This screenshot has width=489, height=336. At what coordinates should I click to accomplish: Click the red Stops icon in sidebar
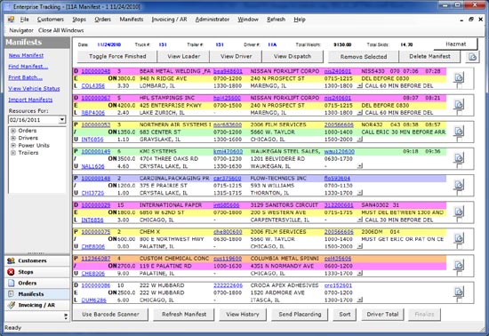coord(12,272)
